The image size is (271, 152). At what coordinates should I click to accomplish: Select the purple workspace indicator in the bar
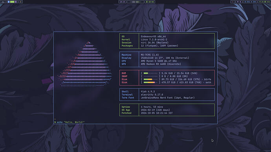pos(16,2)
